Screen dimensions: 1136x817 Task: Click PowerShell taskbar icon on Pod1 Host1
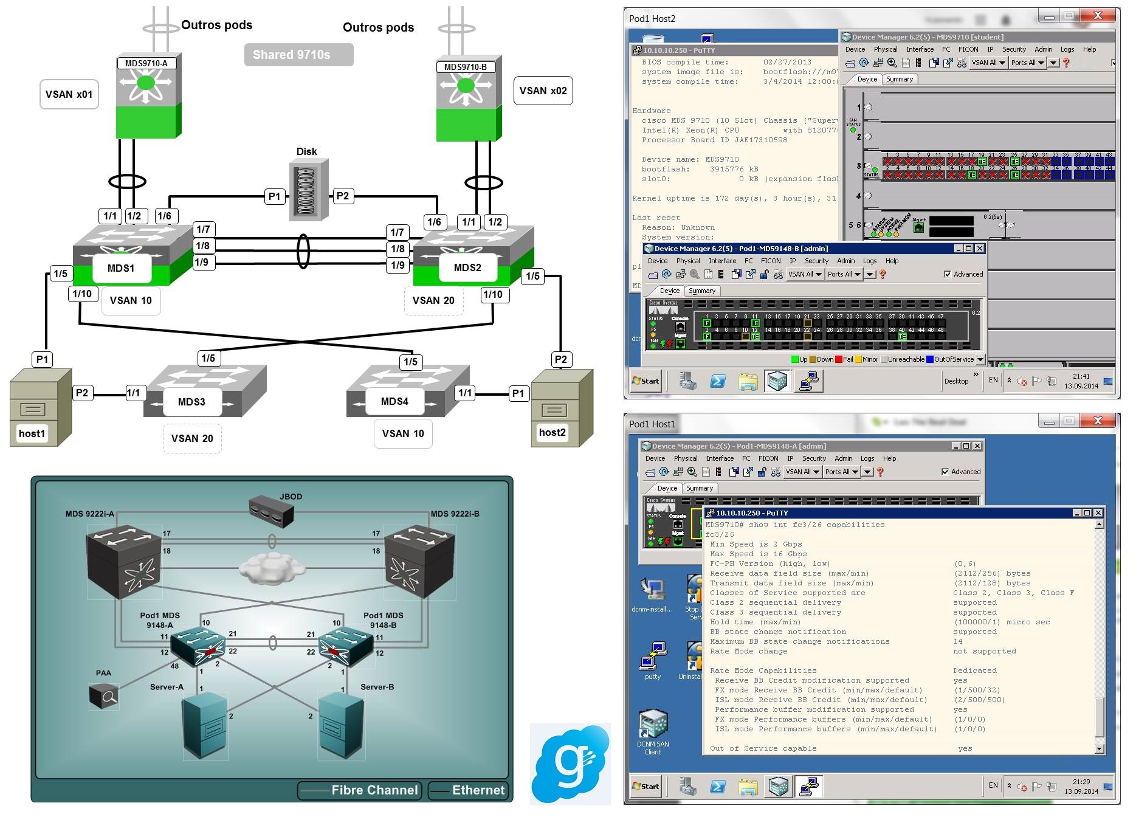point(718,787)
